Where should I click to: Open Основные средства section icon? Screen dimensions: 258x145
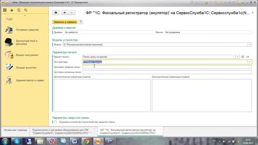click(9, 30)
